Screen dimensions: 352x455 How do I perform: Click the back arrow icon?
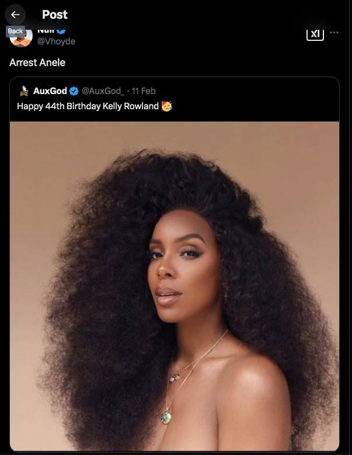click(16, 15)
